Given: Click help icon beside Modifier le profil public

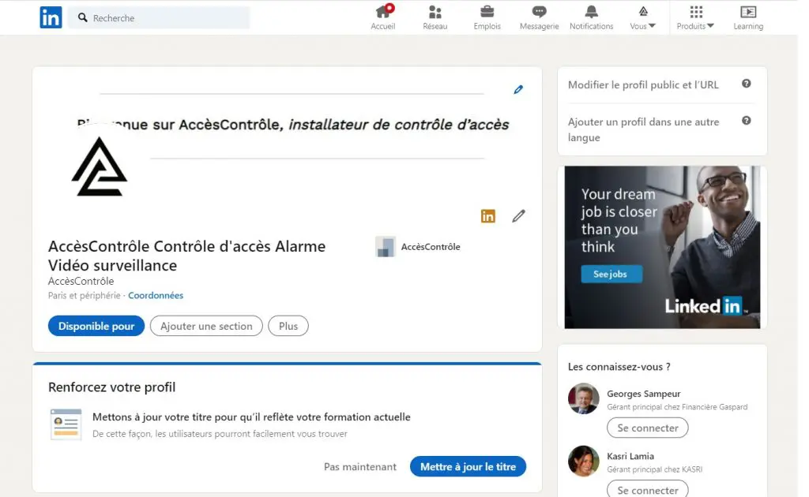Looking at the screenshot, I should (746, 84).
